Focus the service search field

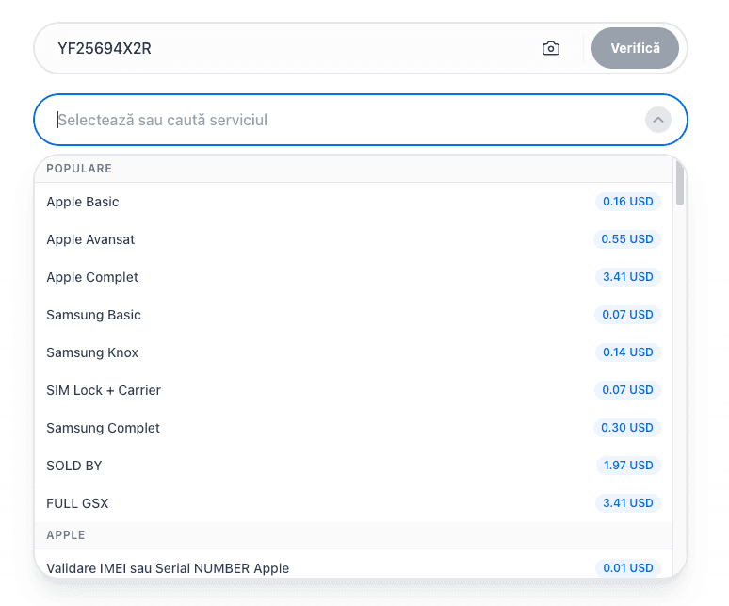pyautogui.click(x=339, y=120)
